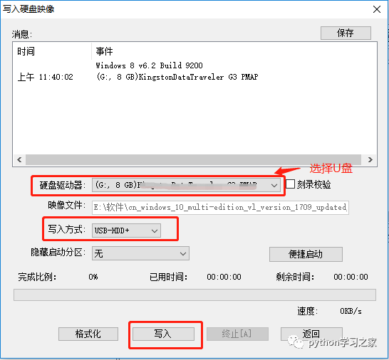Image resolution: width=389 pixels, height=360 pixels.
Task: Click the message list right scroll arrow
Action: click(370, 159)
